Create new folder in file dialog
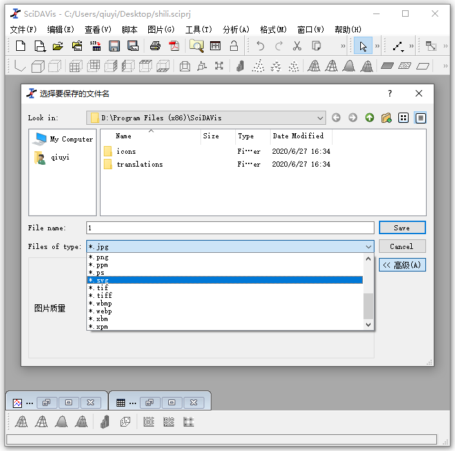Image resolution: width=455 pixels, height=451 pixels. tap(386, 118)
